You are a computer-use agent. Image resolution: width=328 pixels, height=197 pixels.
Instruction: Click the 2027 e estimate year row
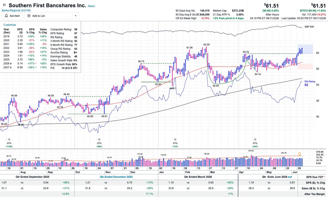tap(25, 67)
